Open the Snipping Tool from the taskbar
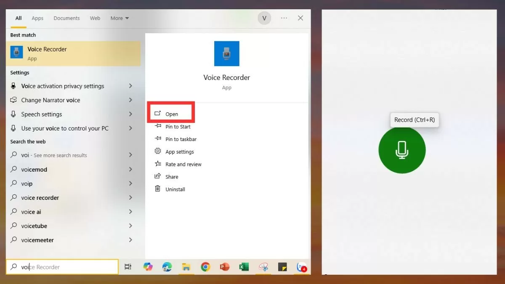Screen dimensions: 505x284 coord(263,267)
